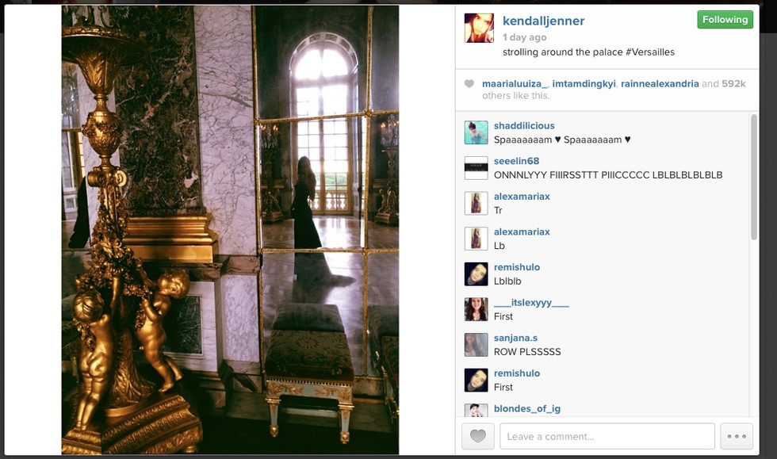This screenshot has height=459, width=777.
Task: Open imtamdingkyi profile link
Action: (x=584, y=84)
